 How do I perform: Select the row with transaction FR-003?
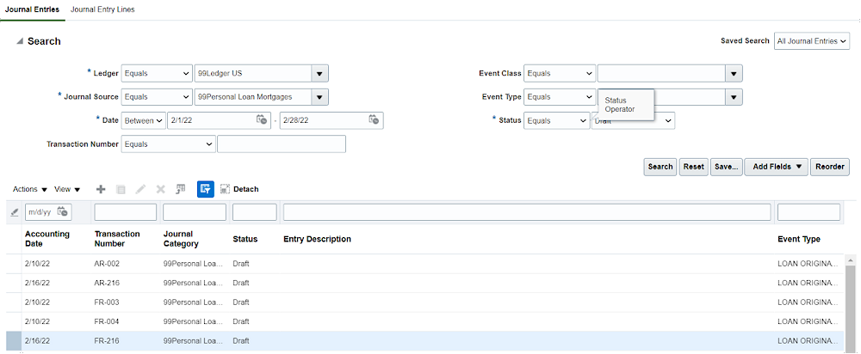(x=425, y=302)
